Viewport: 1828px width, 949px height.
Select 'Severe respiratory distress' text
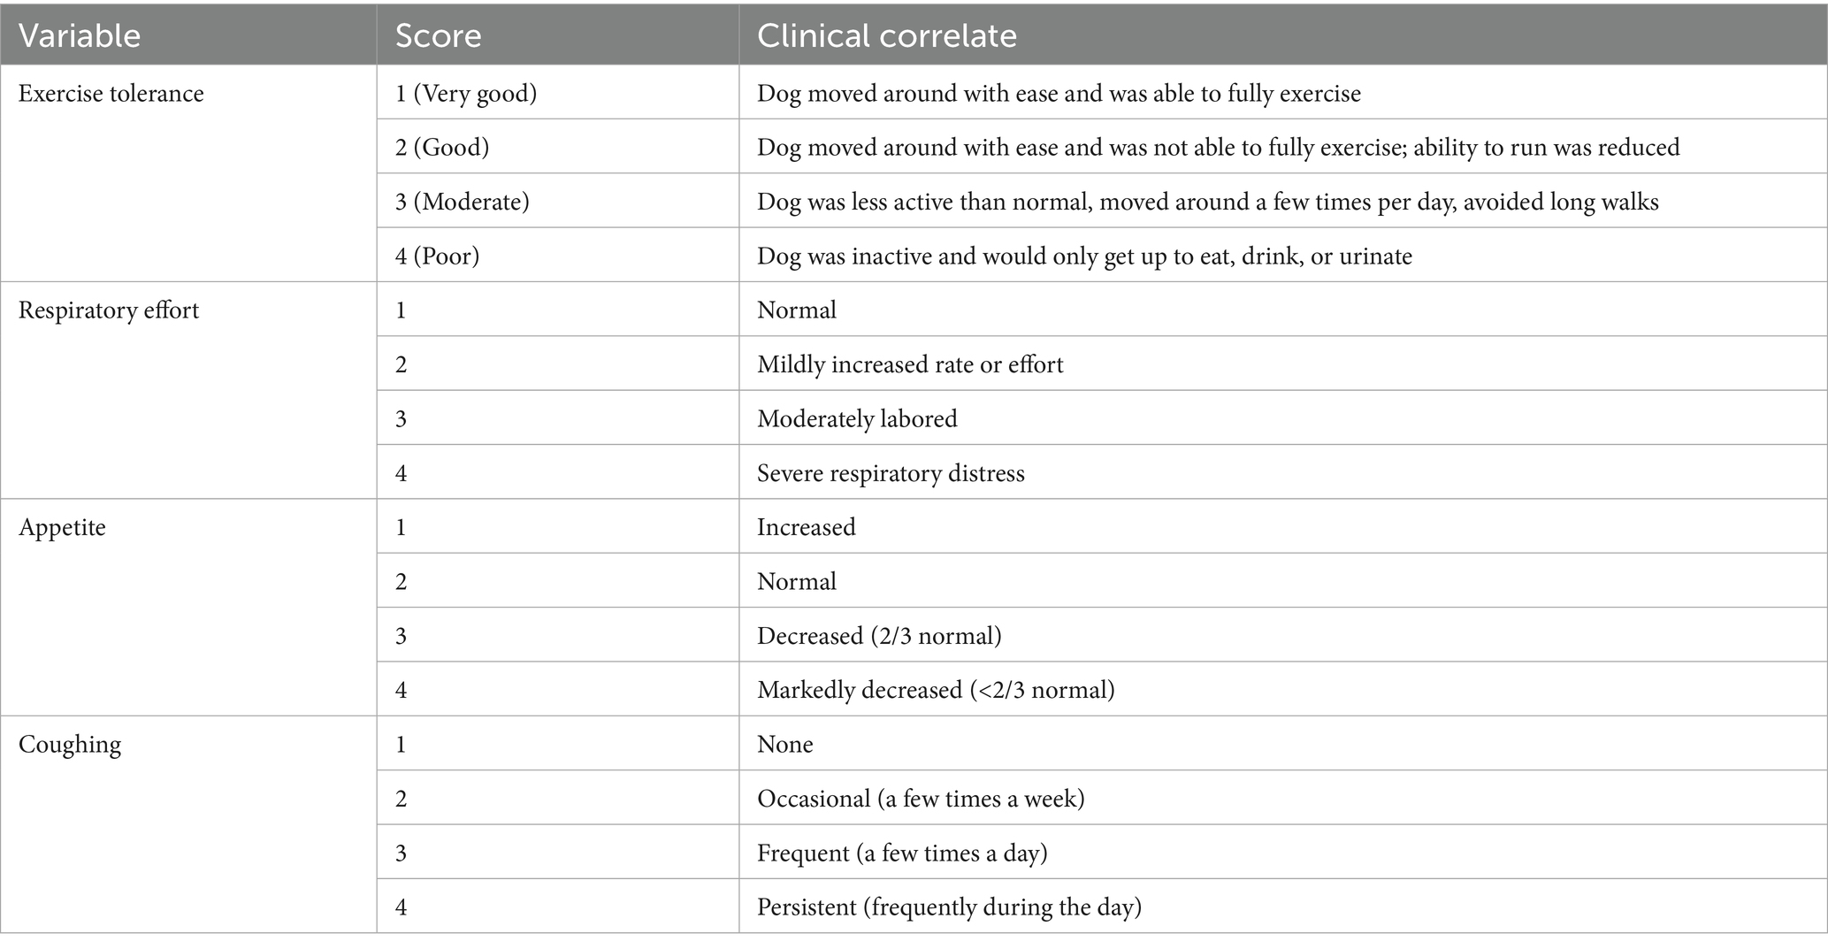click(891, 473)
